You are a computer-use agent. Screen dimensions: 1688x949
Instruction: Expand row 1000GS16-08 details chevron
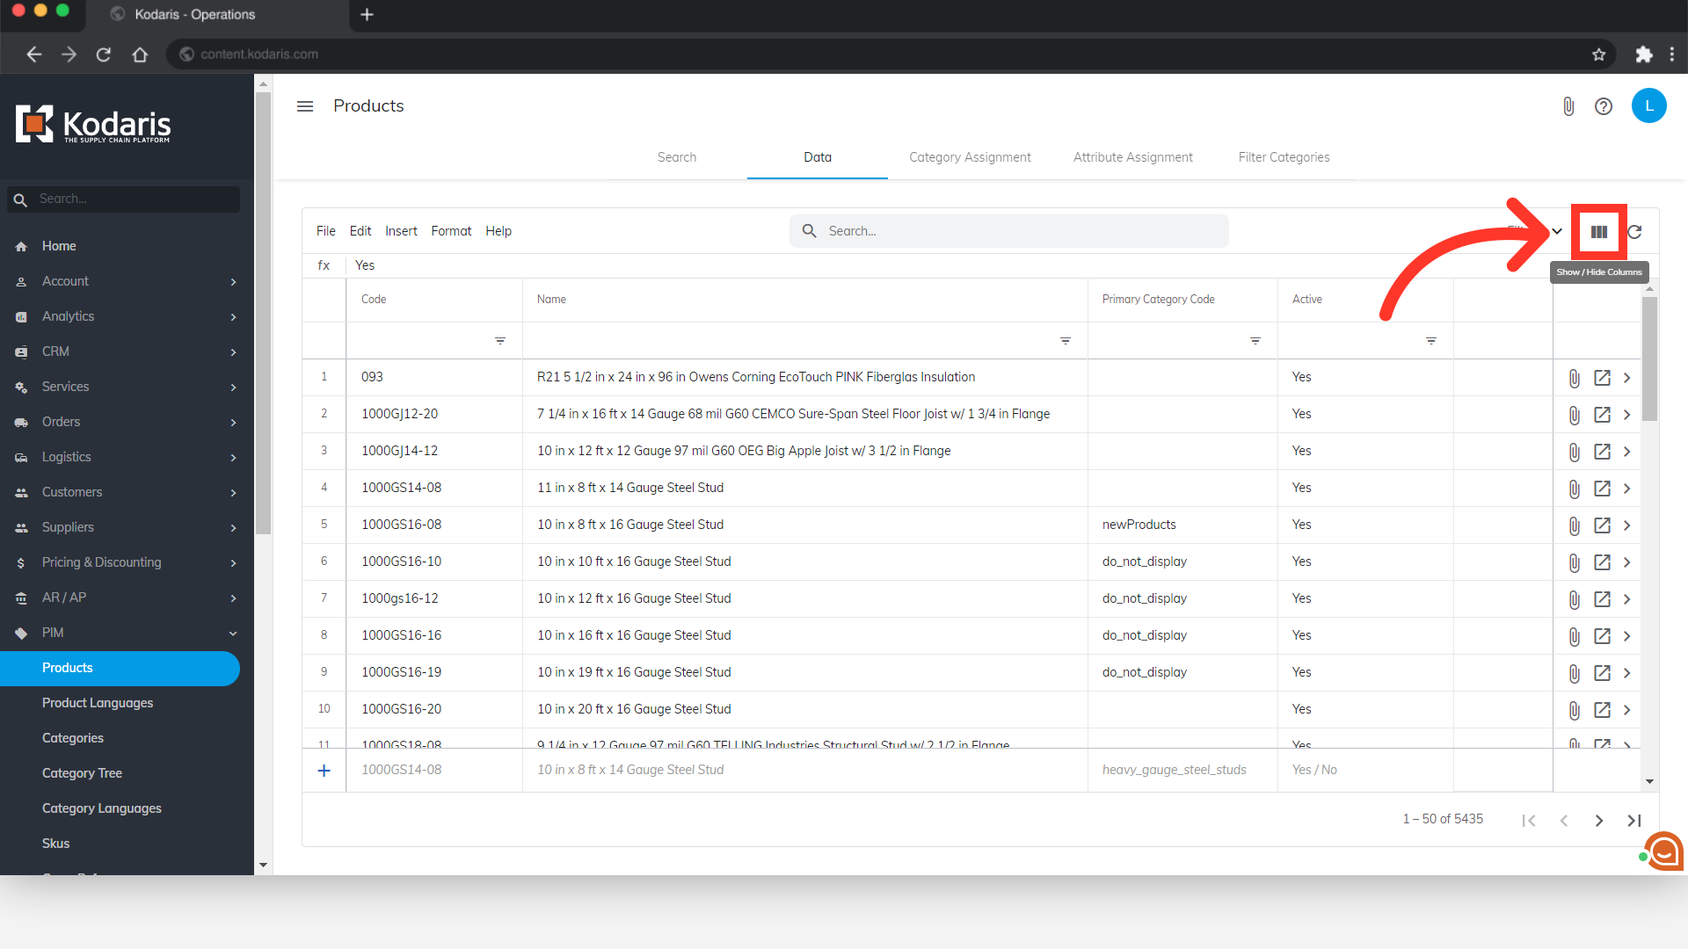tap(1626, 525)
